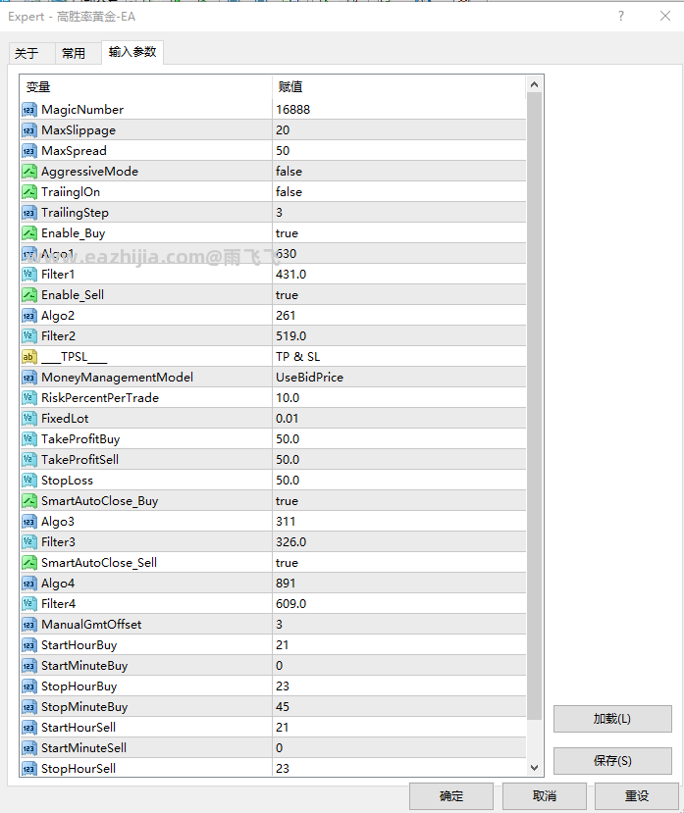Click the 保存(S) button
684x813 pixels.
(x=612, y=761)
